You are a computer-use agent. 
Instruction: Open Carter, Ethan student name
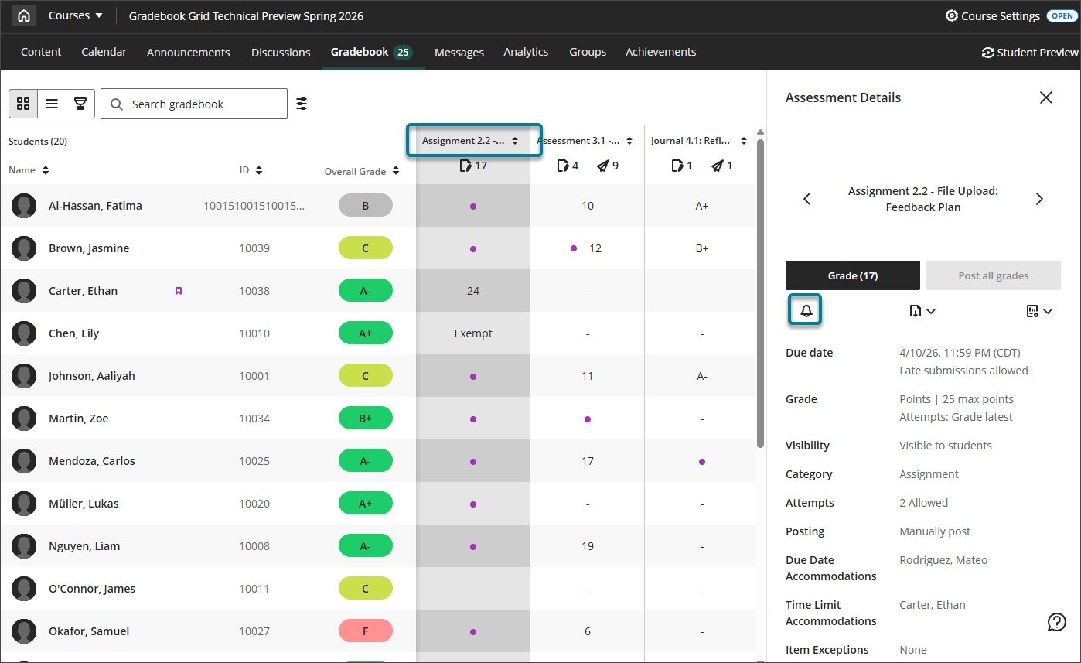pyautogui.click(x=84, y=291)
